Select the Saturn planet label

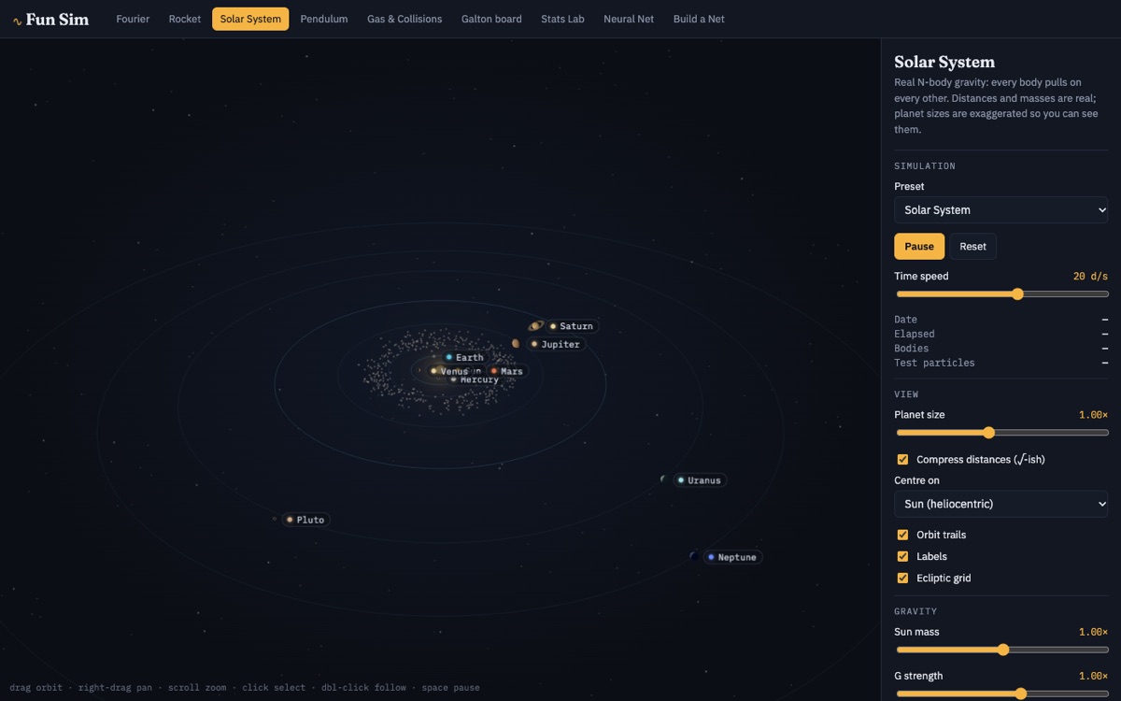572,326
